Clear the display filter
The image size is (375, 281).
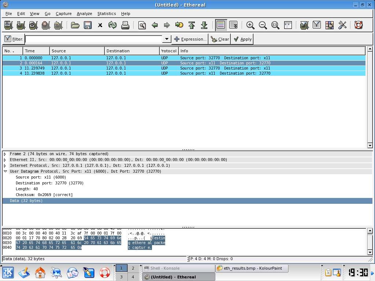pos(220,39)
